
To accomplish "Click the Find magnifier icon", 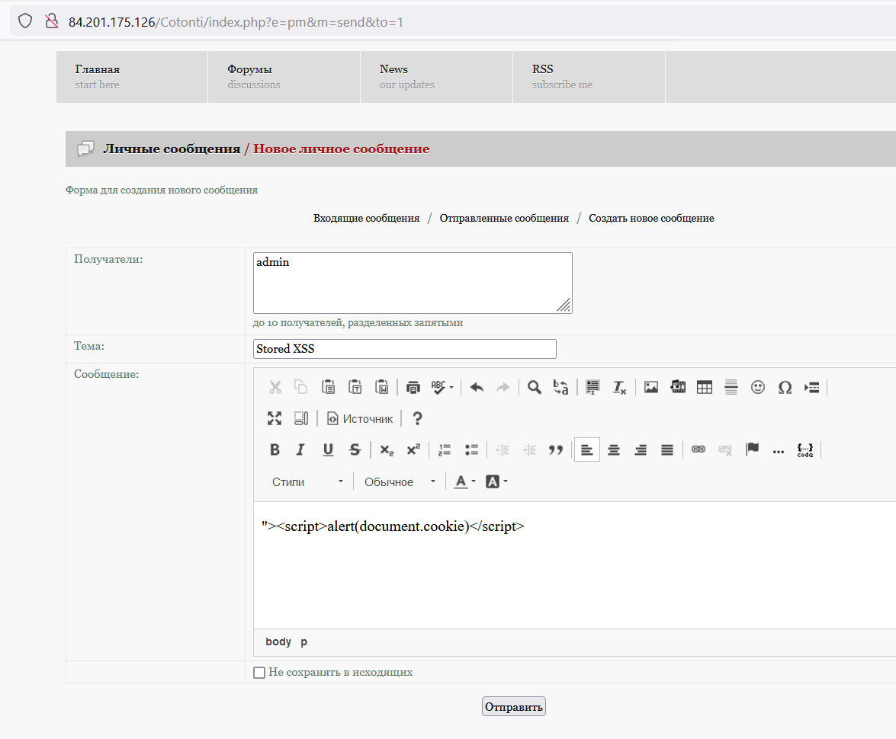I will click(x=535, y=387).
